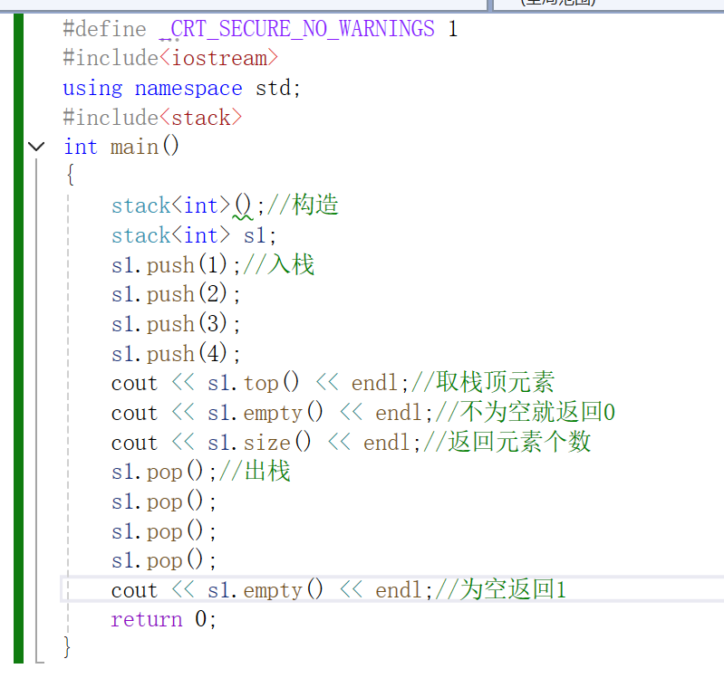
Task: Click the 'stack<int> s1;' declaration
Action: [194, 235]
